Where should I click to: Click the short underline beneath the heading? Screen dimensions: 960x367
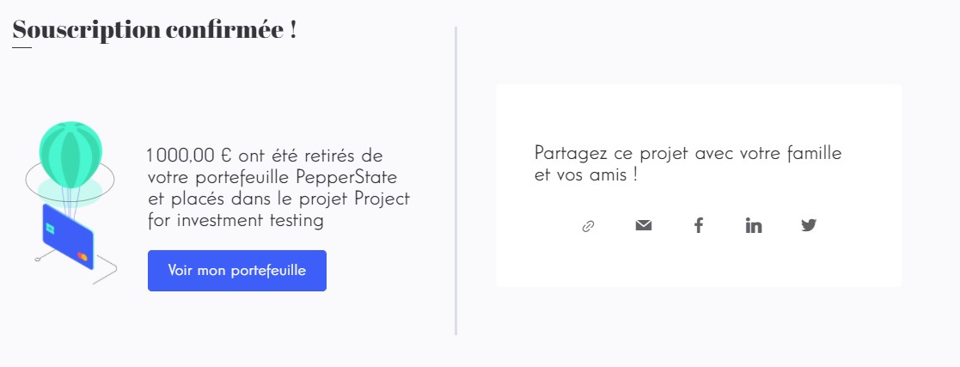22,47
